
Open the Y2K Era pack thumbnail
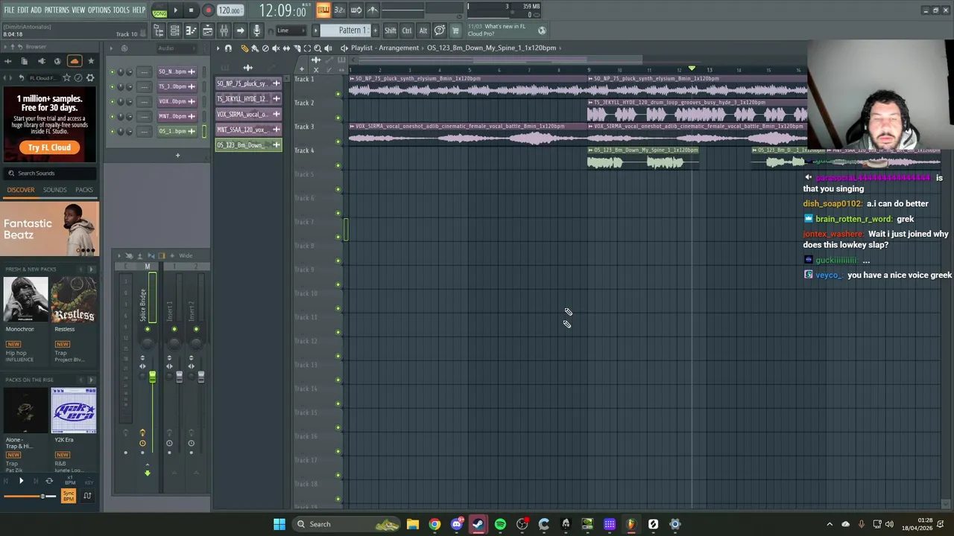coord(74,410)
